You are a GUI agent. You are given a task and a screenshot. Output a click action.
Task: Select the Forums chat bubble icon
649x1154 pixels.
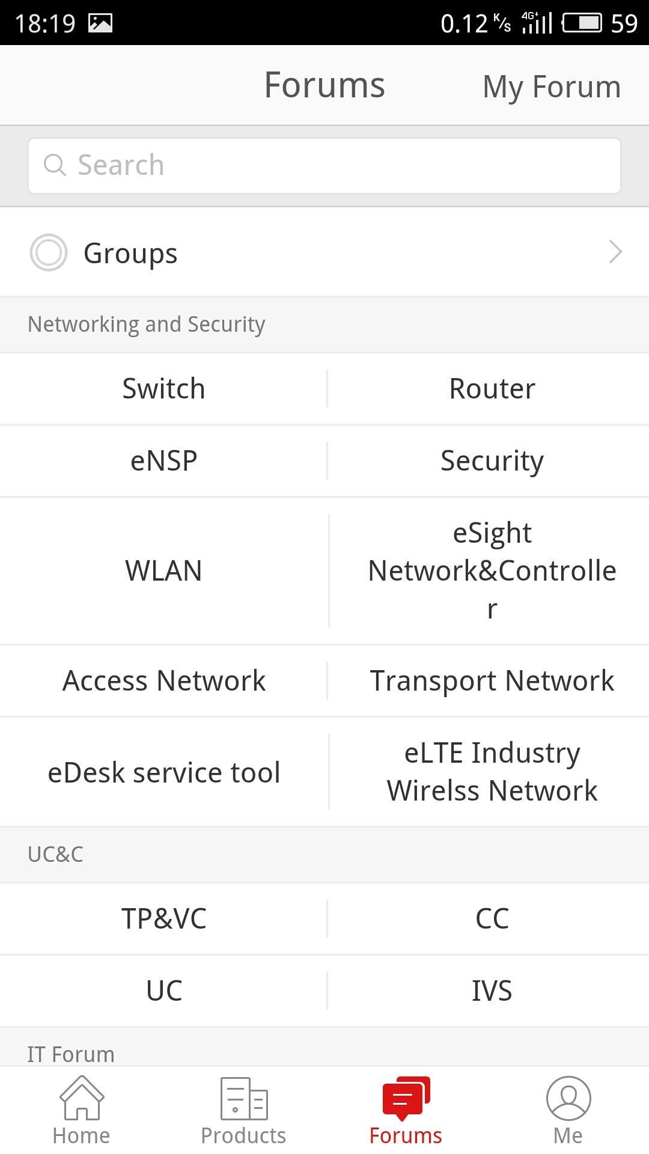pyautogui.click(x=406, y=1099)
